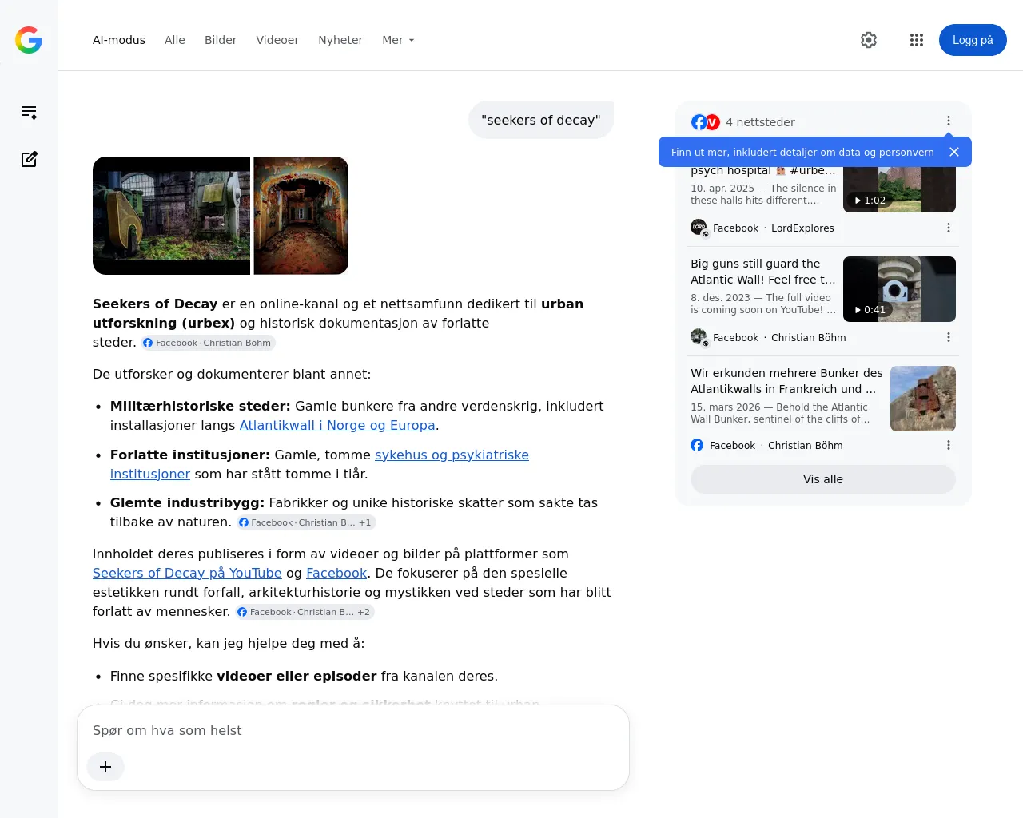Play the 0:41 Atlantic Wall video thumbnail

(x=899, y=289)
